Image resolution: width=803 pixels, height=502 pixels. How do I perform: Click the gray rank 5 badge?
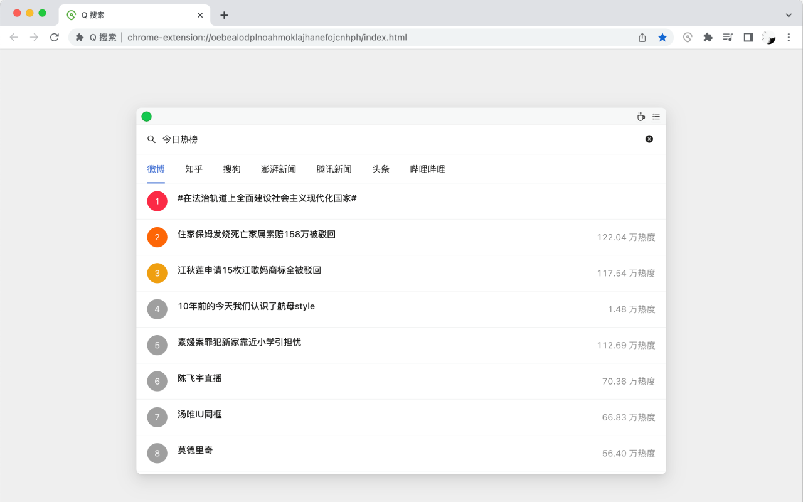point(157,345)
